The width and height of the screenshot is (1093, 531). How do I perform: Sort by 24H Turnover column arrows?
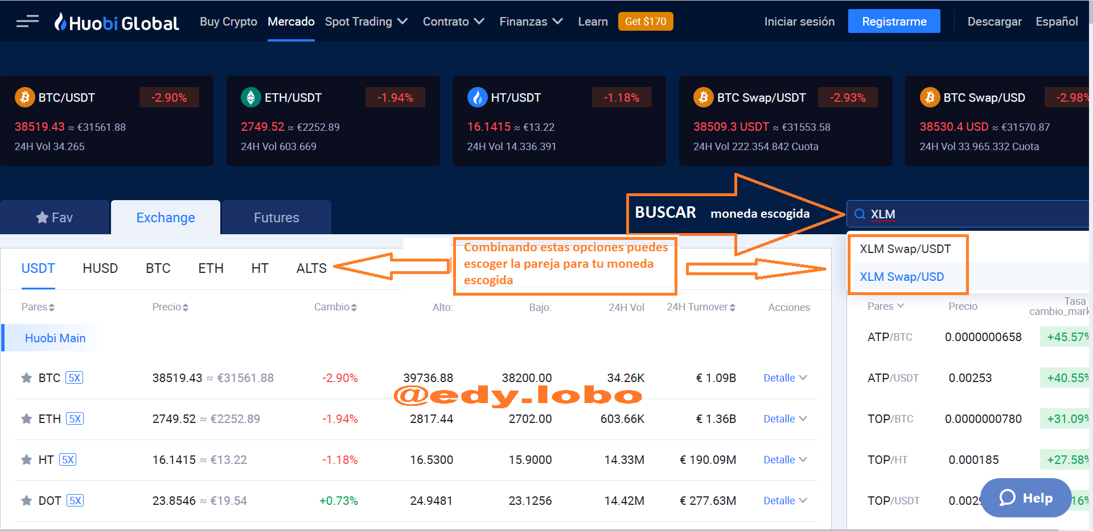(x=733, y=308)
